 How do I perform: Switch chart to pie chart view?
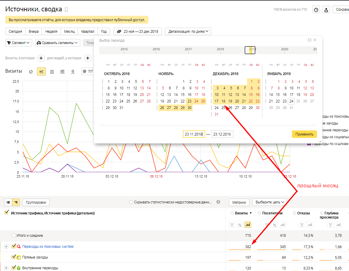31,71
